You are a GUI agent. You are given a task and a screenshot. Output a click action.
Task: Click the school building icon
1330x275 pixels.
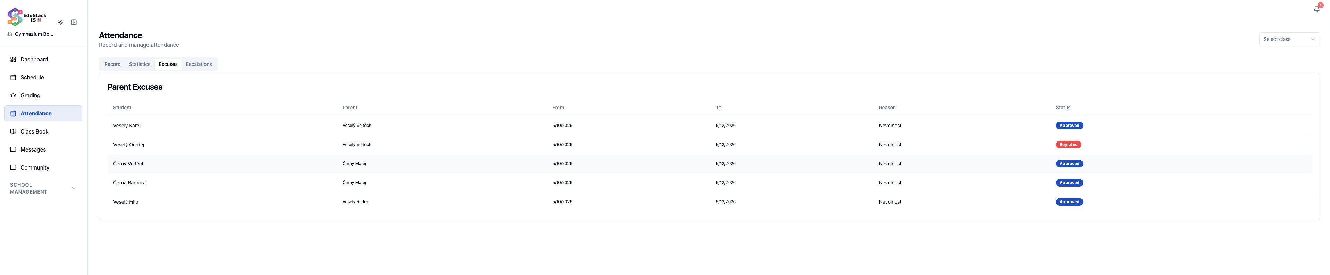pyautogui.click(x=10, y=34)
